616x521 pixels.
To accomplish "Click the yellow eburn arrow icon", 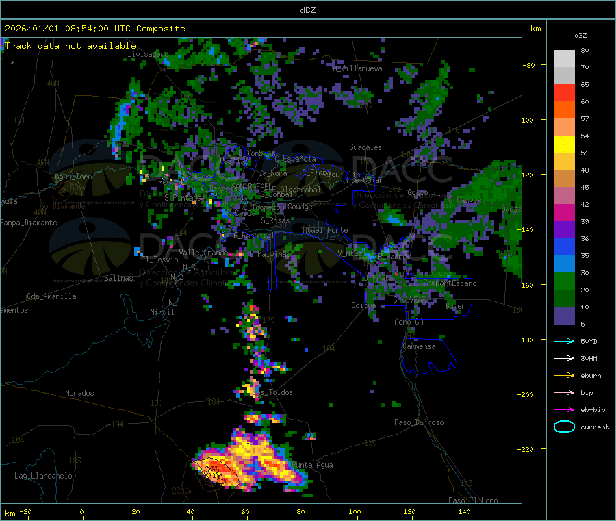I will pyautogui.click(x=564, y=376).
